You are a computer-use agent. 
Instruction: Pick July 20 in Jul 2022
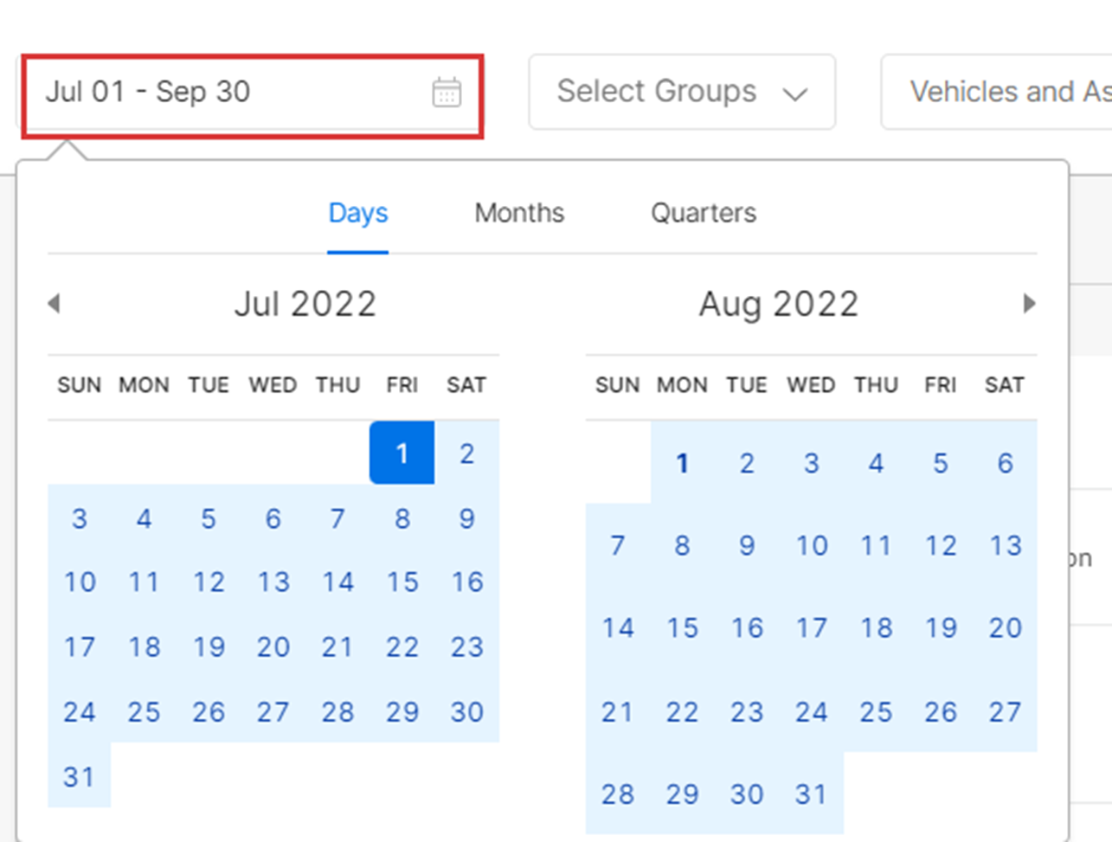coord(273,646)
